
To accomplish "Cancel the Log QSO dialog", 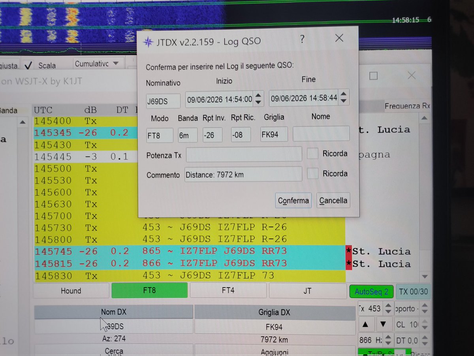I will pos(333,200).
